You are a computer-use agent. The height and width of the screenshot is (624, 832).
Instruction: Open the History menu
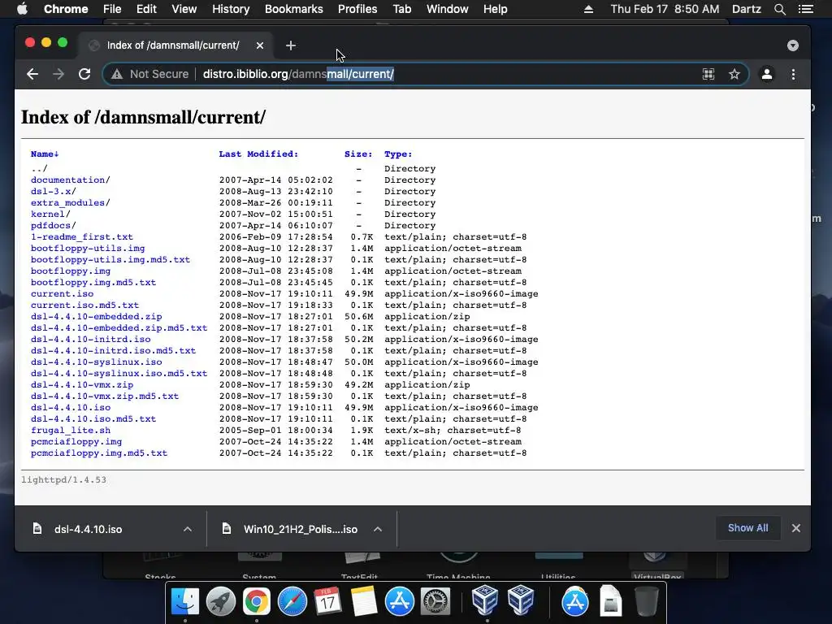point(231,9)
